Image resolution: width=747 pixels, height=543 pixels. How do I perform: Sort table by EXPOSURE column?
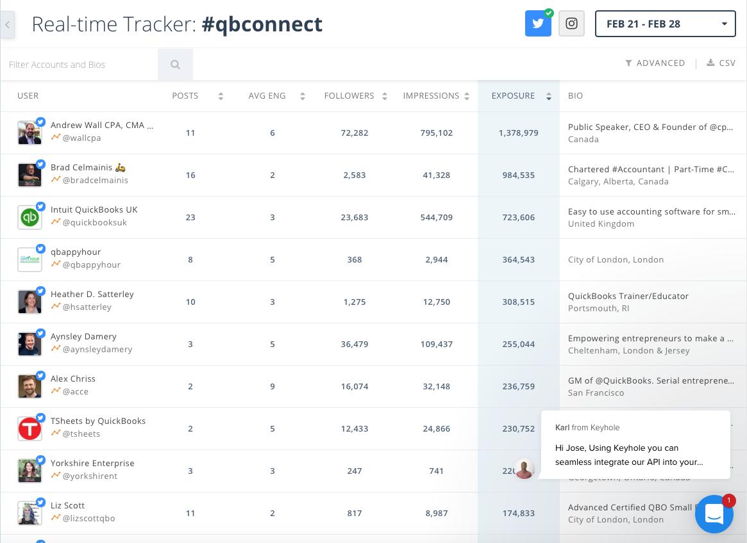[549, 96]
